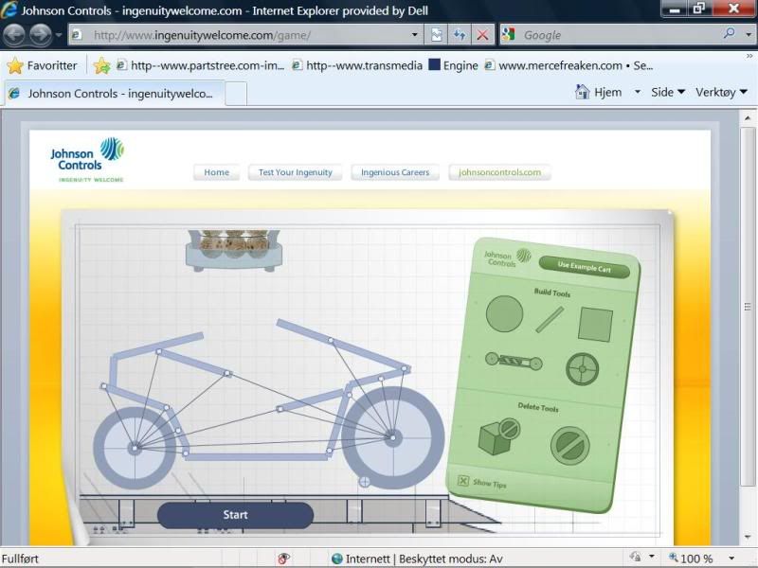Select the delete all tool
This screenshot has height=568, width=758.
pyautogui.click(x=569, y=443)
